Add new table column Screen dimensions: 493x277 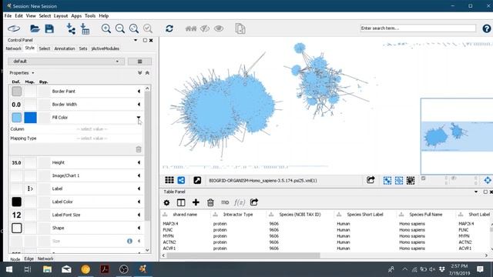[196, 202]
